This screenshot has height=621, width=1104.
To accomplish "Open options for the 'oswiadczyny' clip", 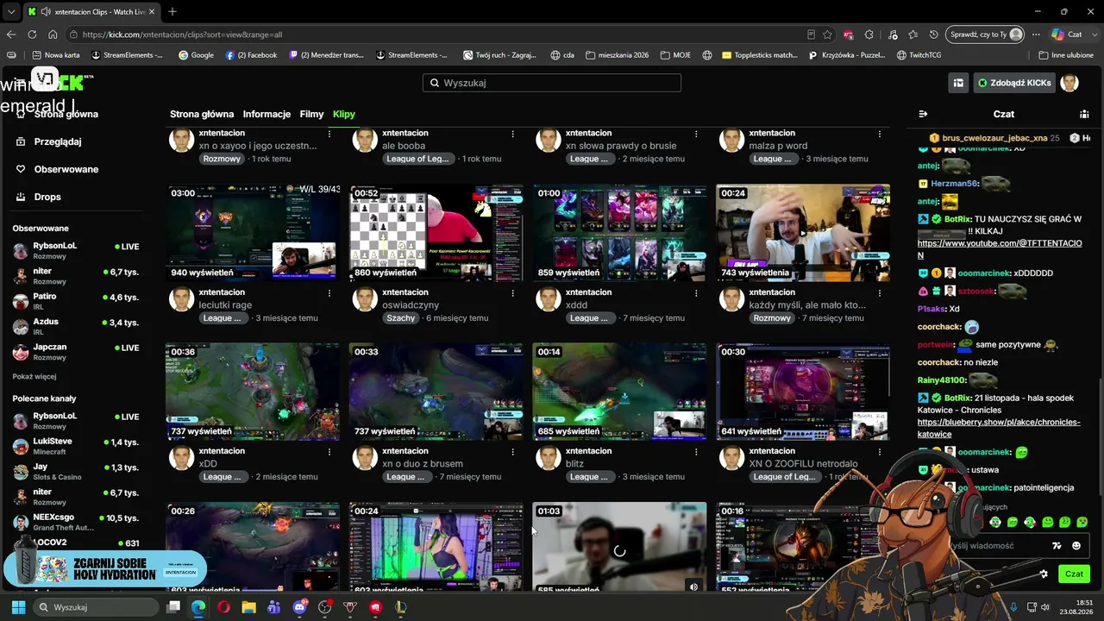I will (x=513, y=292).
